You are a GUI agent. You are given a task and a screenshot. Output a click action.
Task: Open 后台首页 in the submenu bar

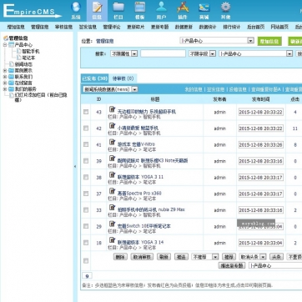click(x=255, y=27)
